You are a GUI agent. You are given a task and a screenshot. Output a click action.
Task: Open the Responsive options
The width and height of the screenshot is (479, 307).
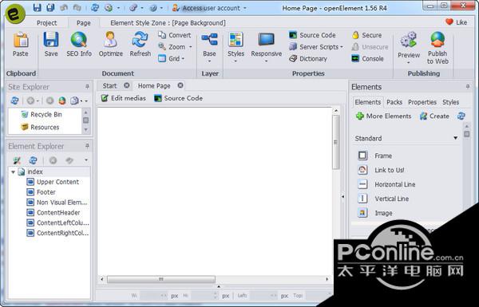tap(267, 47)
